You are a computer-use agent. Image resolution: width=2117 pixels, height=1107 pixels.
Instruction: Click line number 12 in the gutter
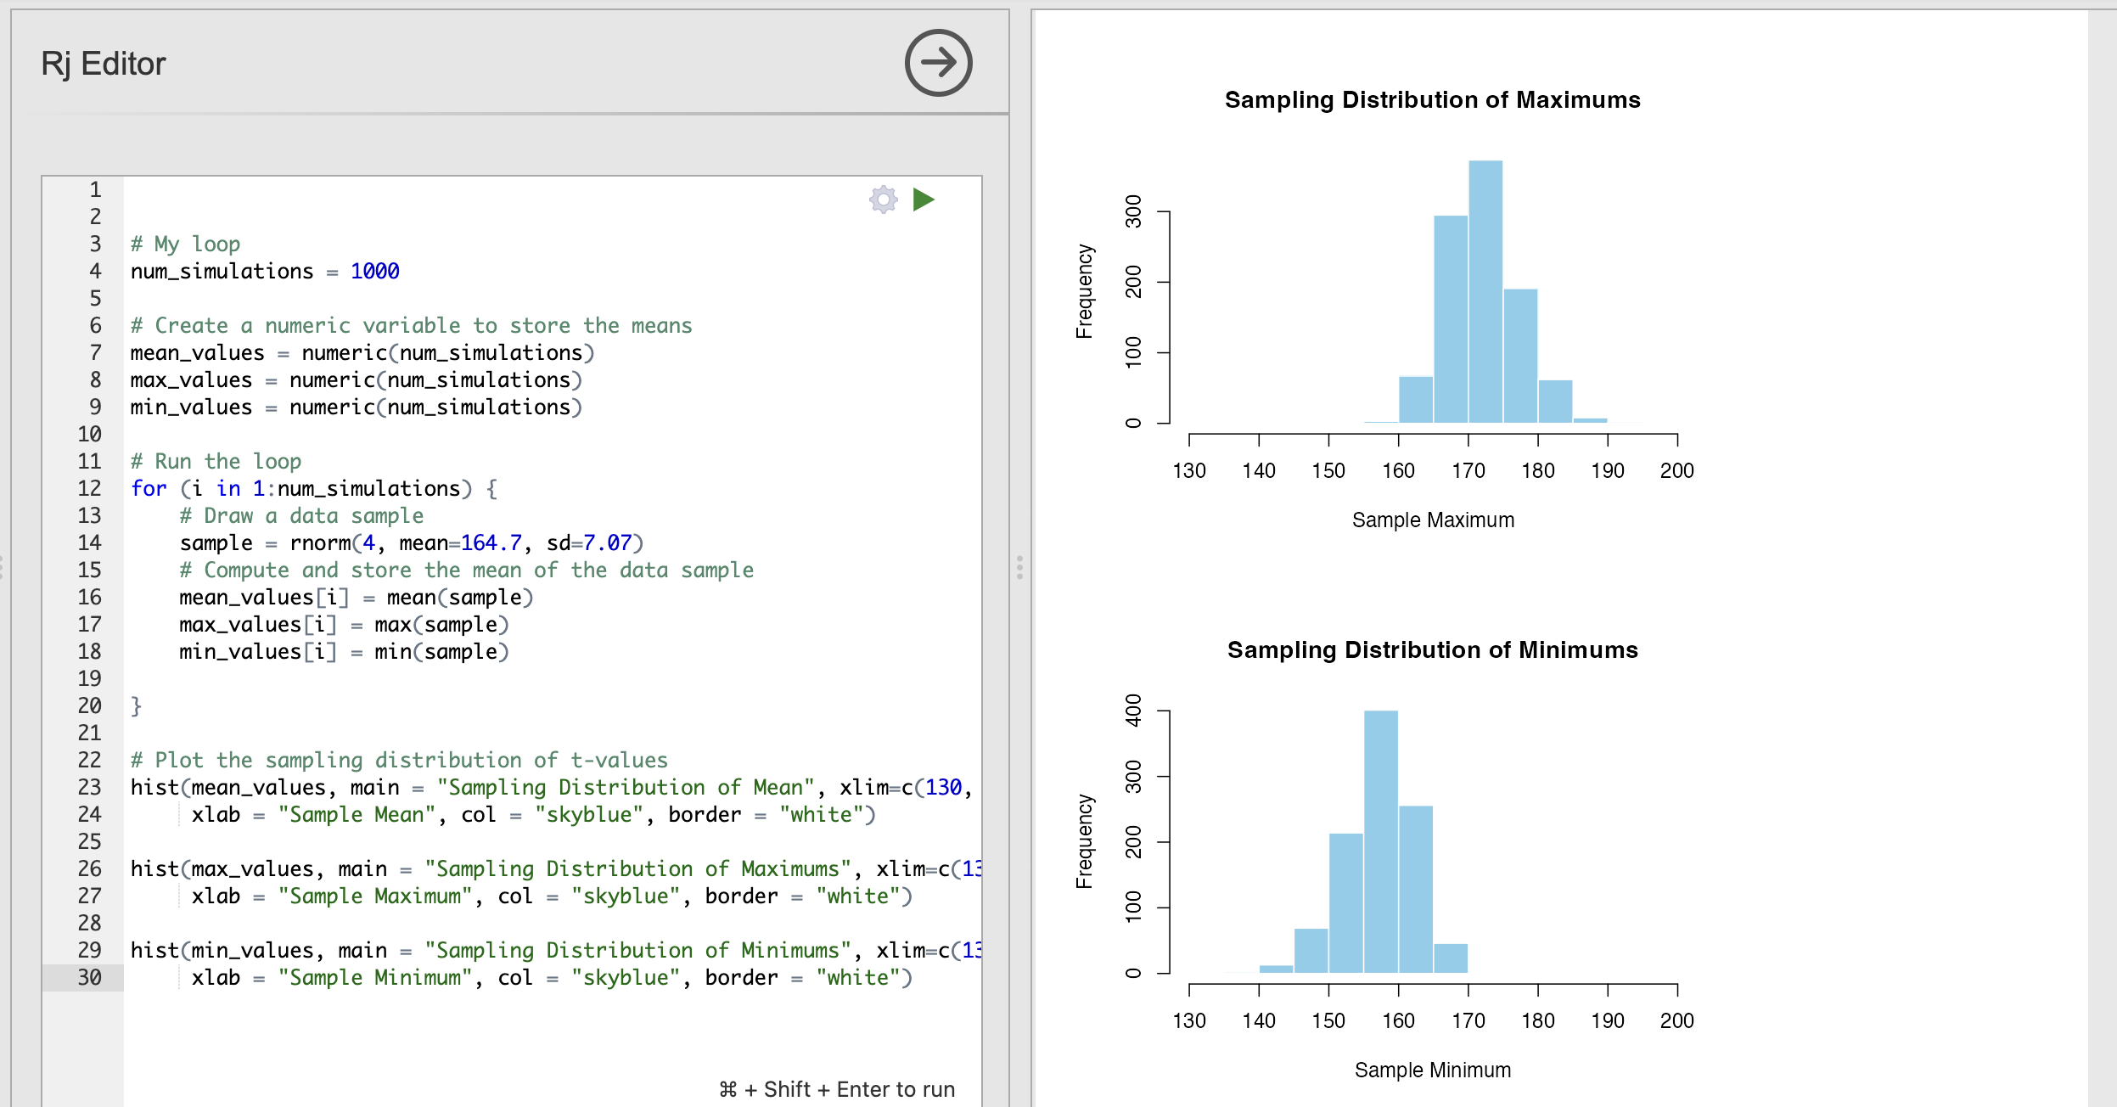coord(89,488)
